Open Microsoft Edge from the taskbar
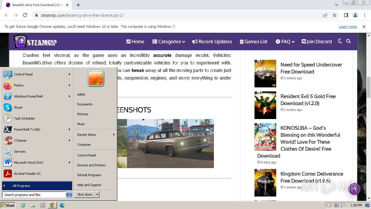Viewport: 371px width, 209px height. click(62, 205)
